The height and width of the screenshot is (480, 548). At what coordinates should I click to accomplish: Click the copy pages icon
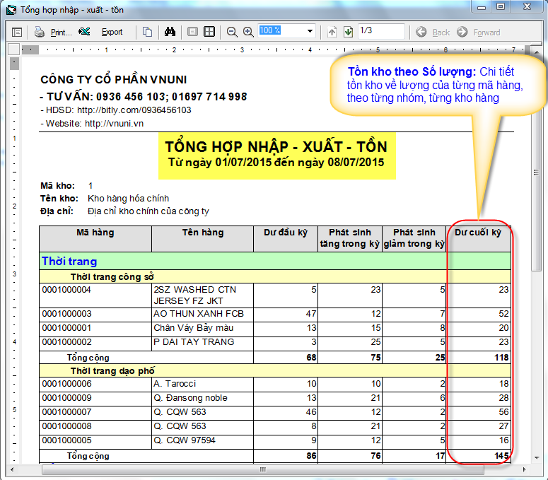click(147, 32)
